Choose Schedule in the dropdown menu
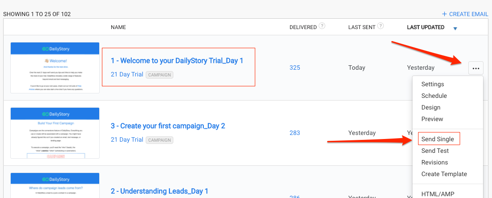 point(434,96)
